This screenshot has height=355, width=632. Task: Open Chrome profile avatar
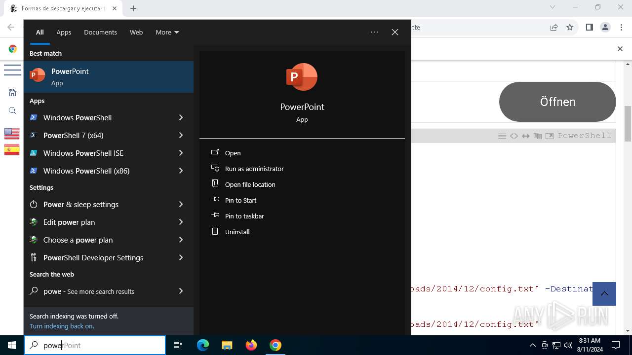click(x=605, y=27)
